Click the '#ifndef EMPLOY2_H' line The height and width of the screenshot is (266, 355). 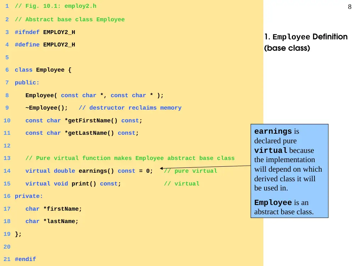(45, 32)
